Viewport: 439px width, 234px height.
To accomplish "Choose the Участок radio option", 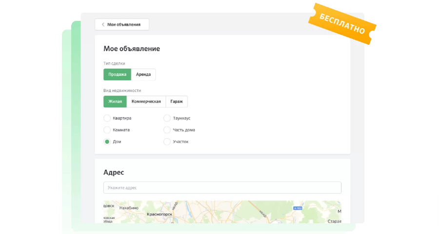I will pyautogui.click(x=167, y=142).
